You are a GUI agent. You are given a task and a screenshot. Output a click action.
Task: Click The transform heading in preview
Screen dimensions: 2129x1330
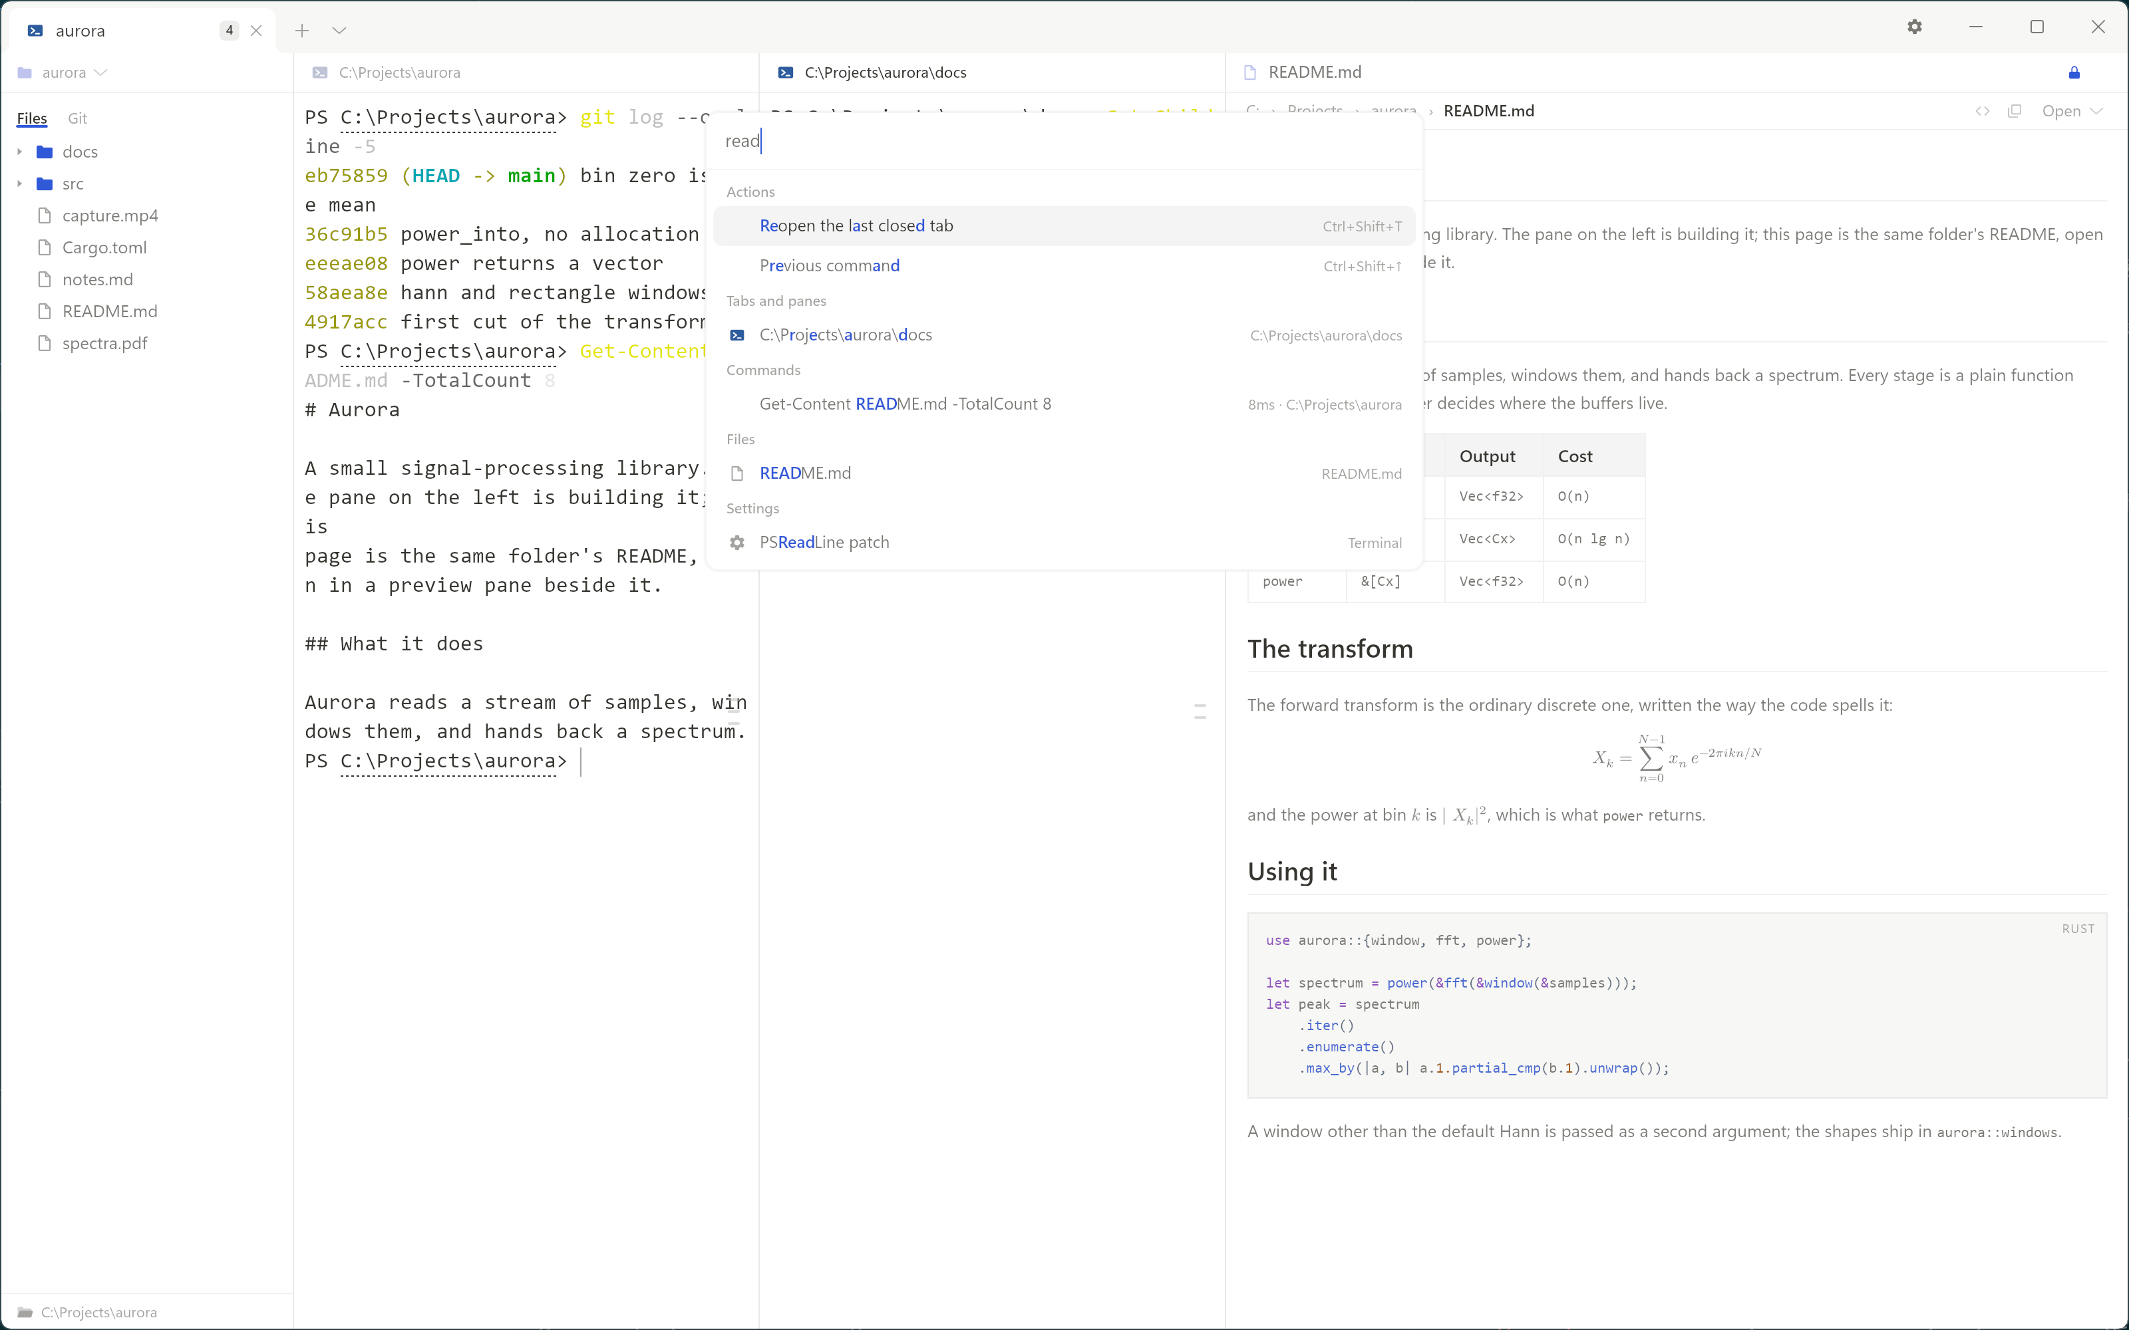(x=1330, y=649)
